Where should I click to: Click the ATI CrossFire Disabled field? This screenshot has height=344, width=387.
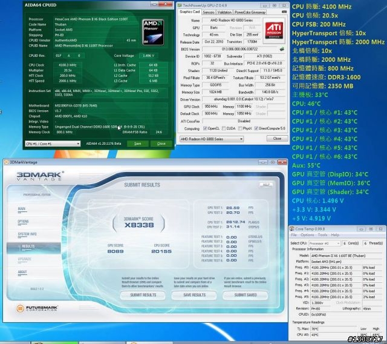coord(244,121)
